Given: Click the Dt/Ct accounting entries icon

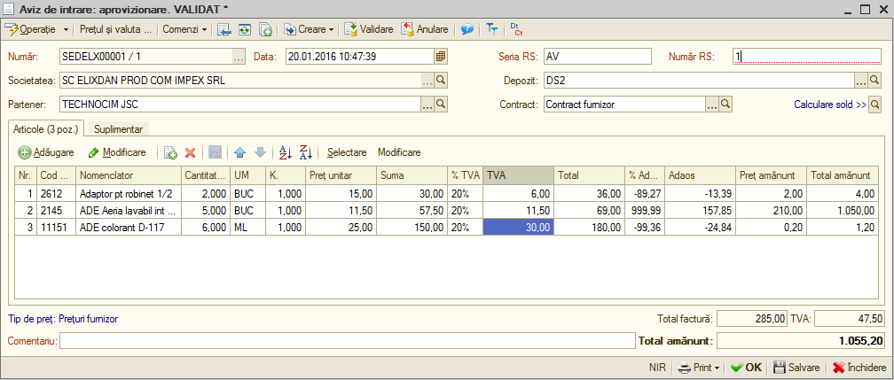Looking at the screenshot, I should click(x=516, y=29).
